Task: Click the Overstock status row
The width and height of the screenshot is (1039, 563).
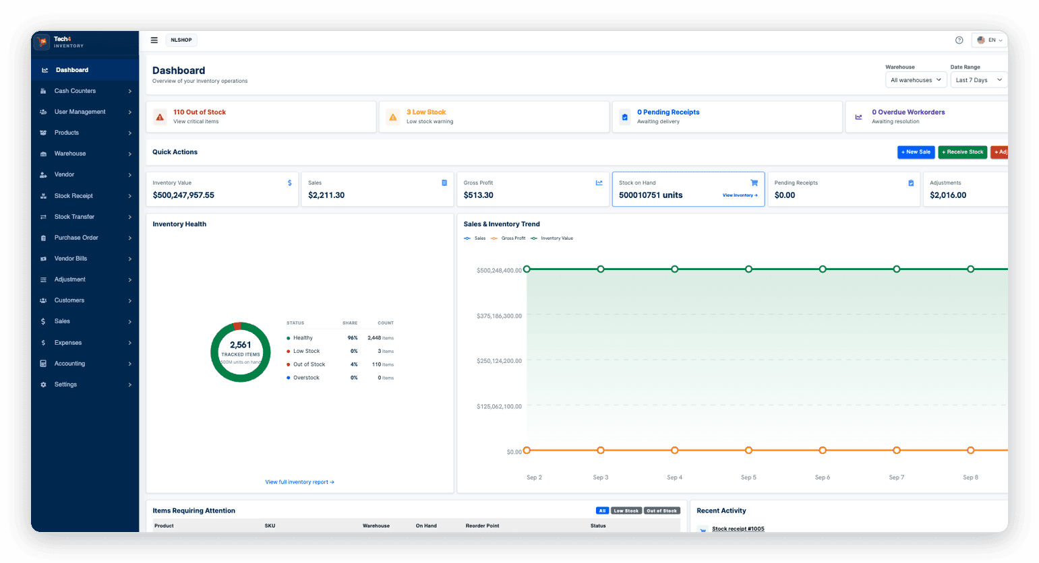Action: coord(340,378)
